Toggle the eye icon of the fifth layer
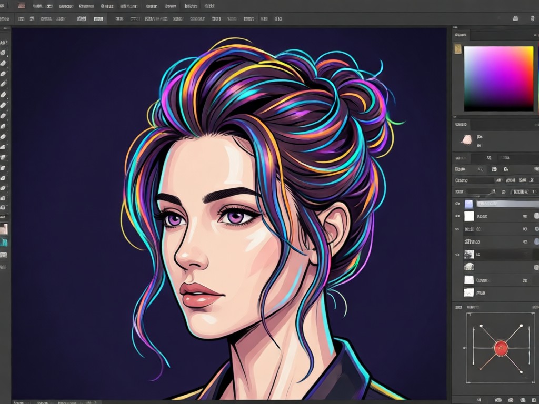 pyautogui.click(x=457, y=255)
